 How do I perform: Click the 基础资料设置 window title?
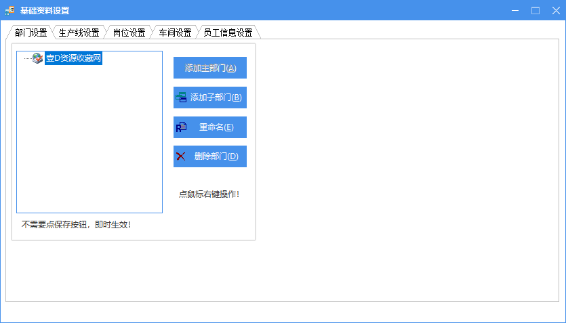point(45,11)
